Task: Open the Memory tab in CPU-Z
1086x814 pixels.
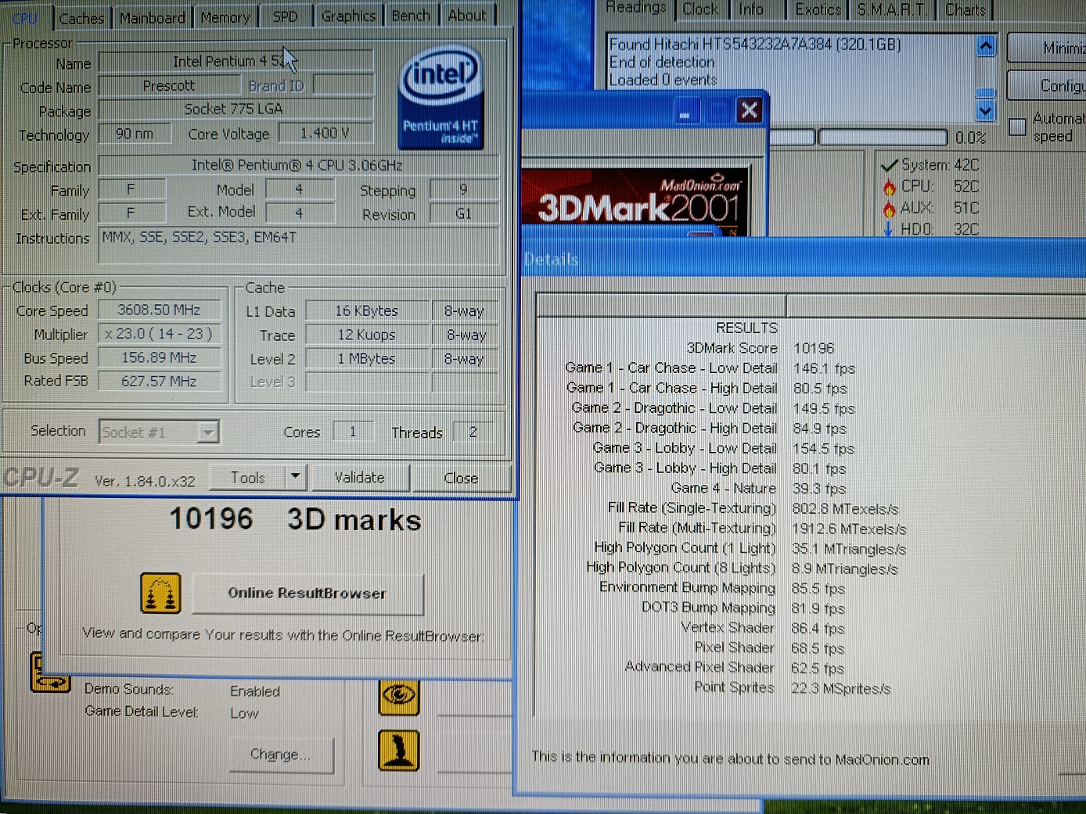Action: pyautogui.click(x=225, y=17)
